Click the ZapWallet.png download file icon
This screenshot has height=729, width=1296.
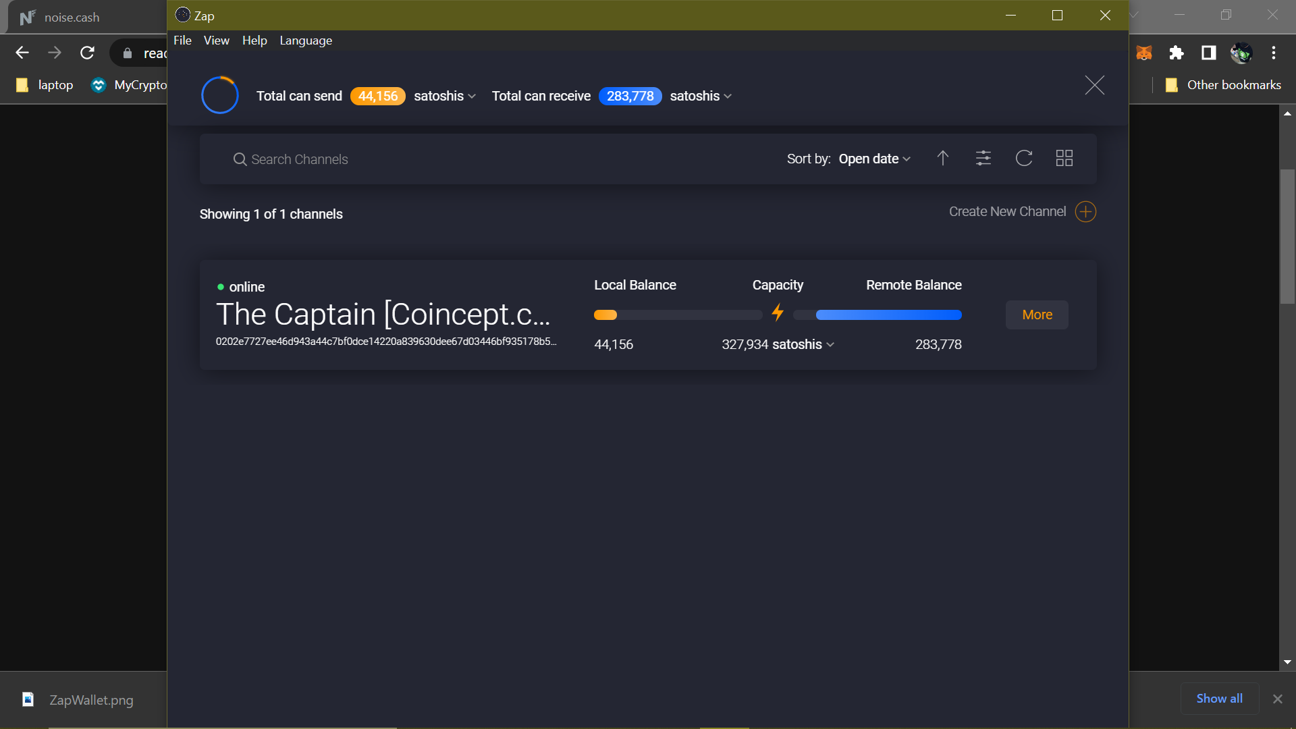pos(28,699)
